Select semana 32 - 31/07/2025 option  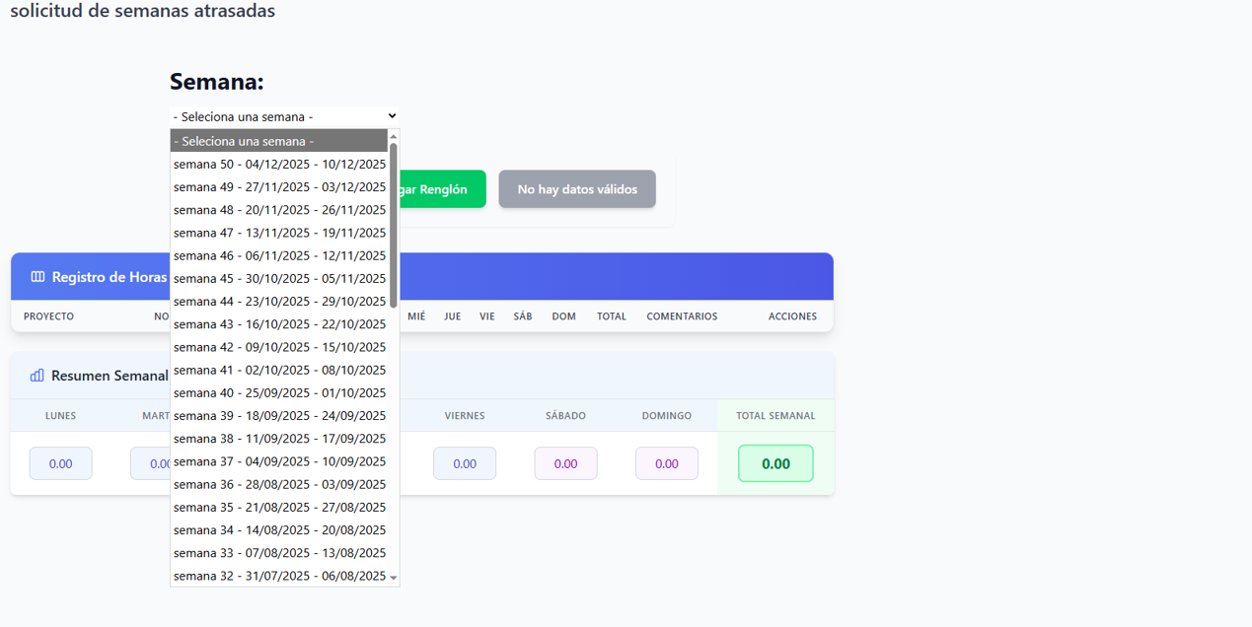[279, 576]
